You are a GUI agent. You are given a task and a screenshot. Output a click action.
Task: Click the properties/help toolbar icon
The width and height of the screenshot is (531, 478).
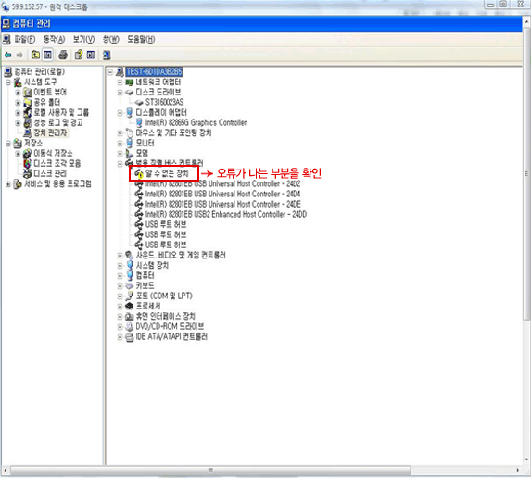[x=79, y=55]
